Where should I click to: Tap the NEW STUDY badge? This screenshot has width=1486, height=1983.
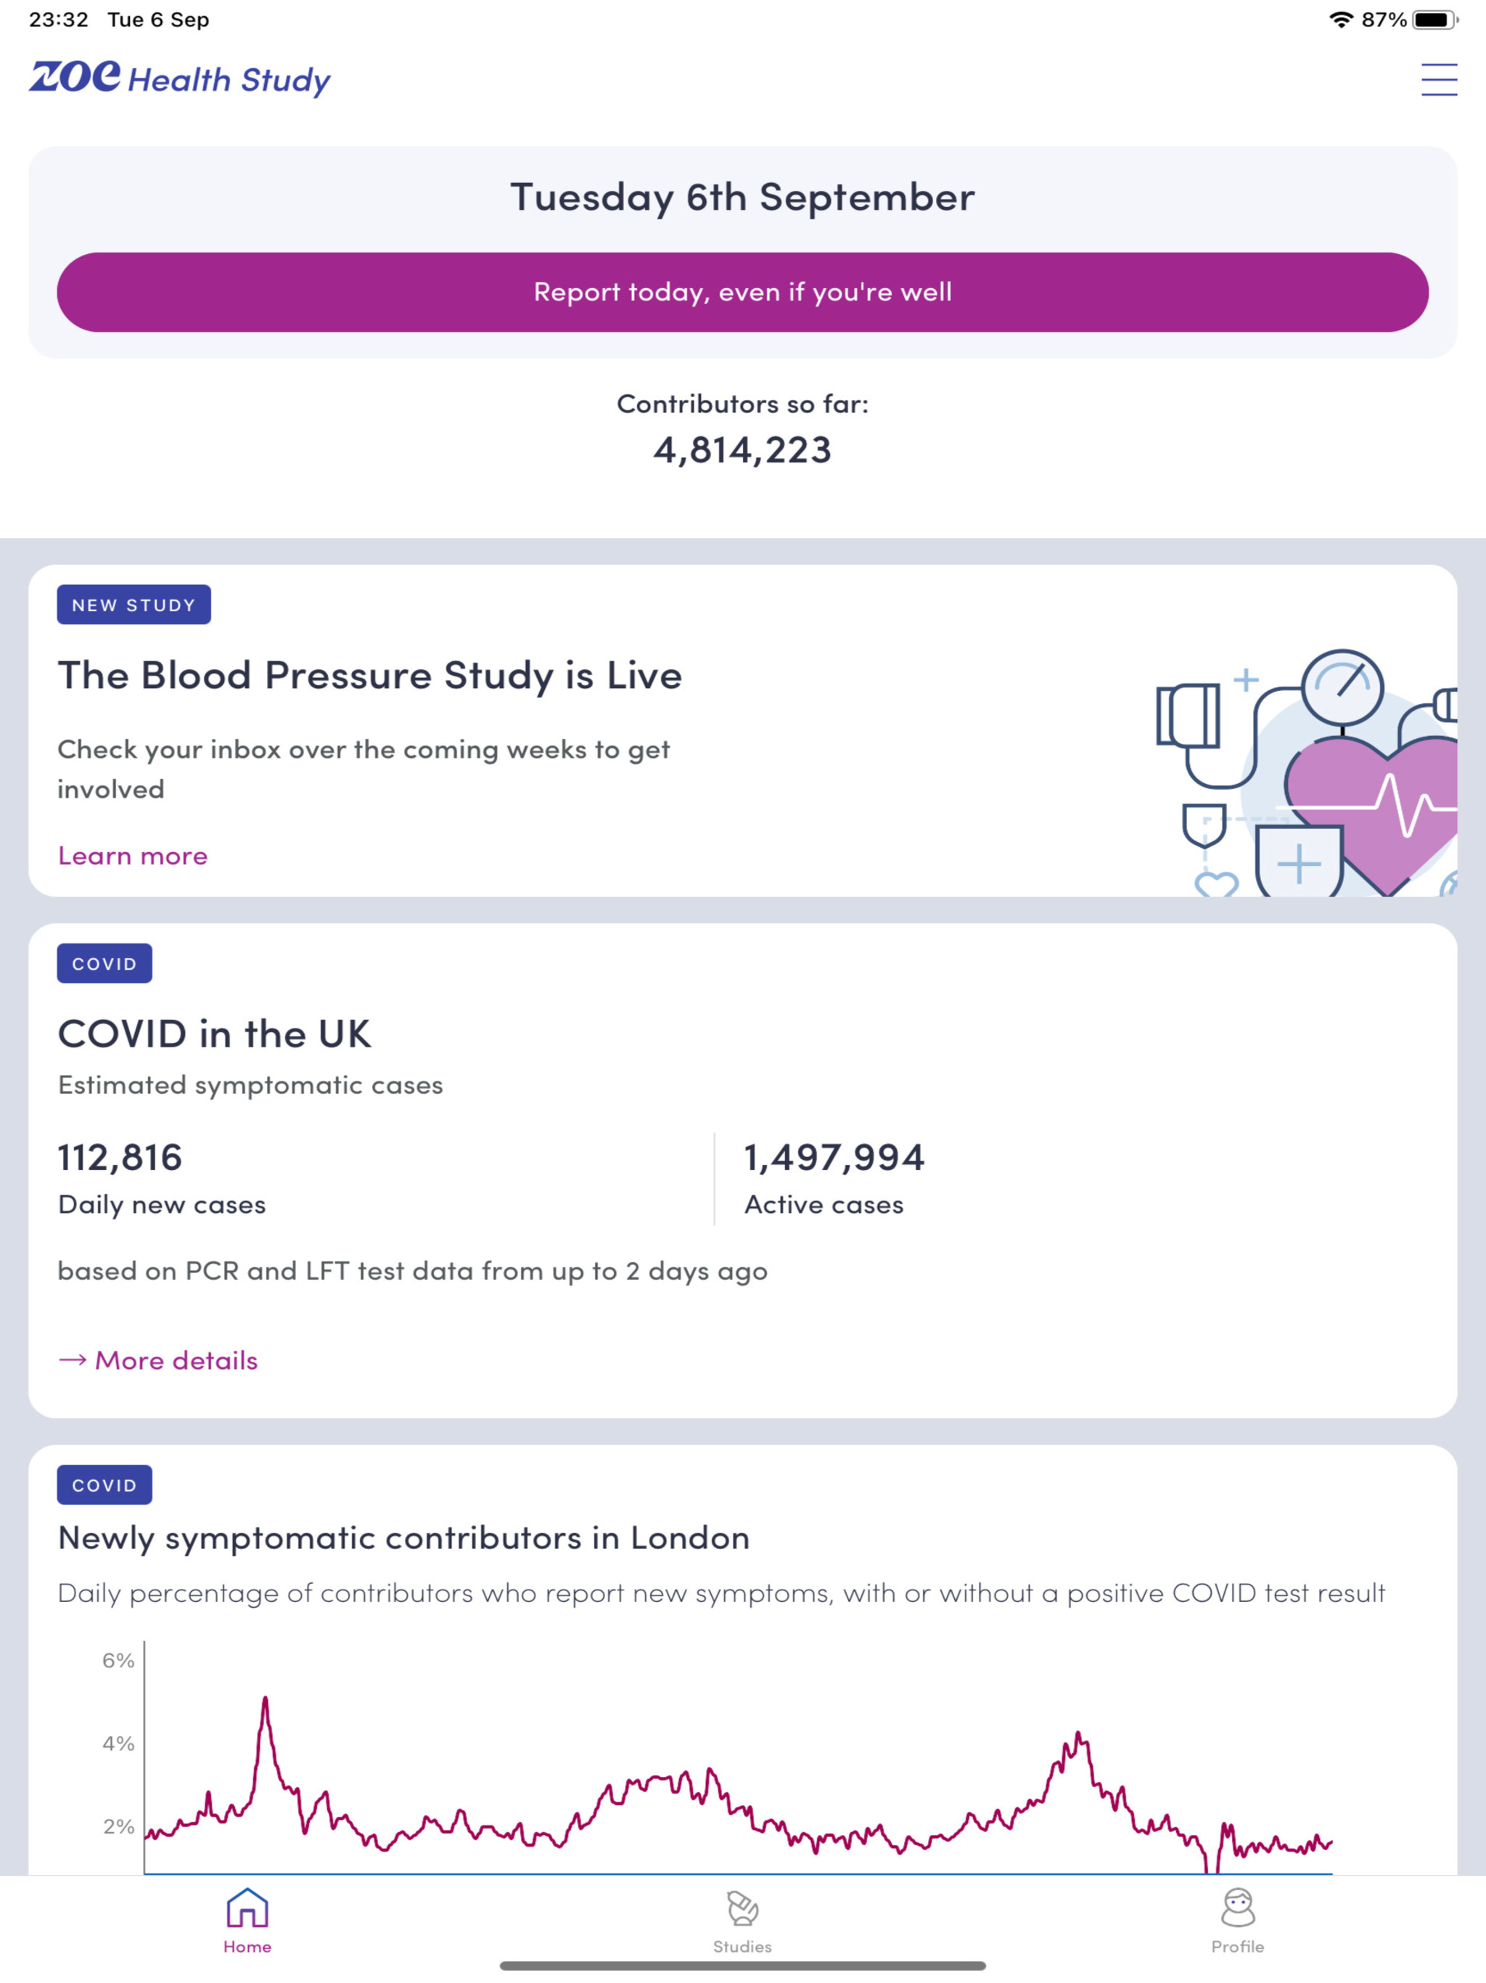[x=134, y=605]
